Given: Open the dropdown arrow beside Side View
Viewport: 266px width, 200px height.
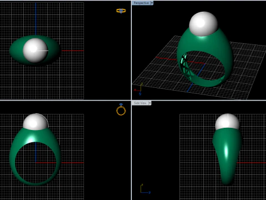Looking at the screenshot, I should pos(150,103).
